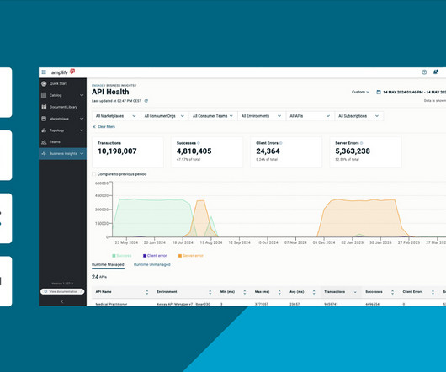The height and width of the screenshot is (372, 446).
Task: Open the help question-mark icon
Action: [424, 72]
